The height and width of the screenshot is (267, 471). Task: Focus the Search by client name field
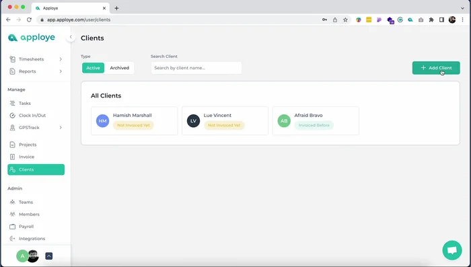tap(196, 68)
